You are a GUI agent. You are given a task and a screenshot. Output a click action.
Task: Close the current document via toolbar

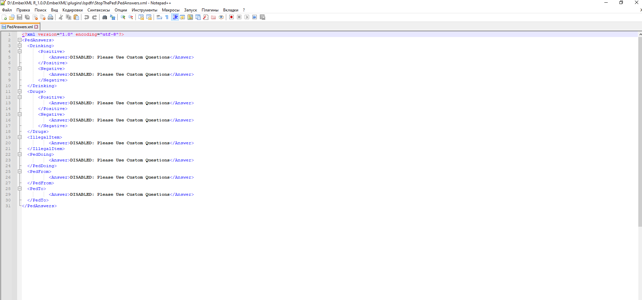tap(35, 17)
